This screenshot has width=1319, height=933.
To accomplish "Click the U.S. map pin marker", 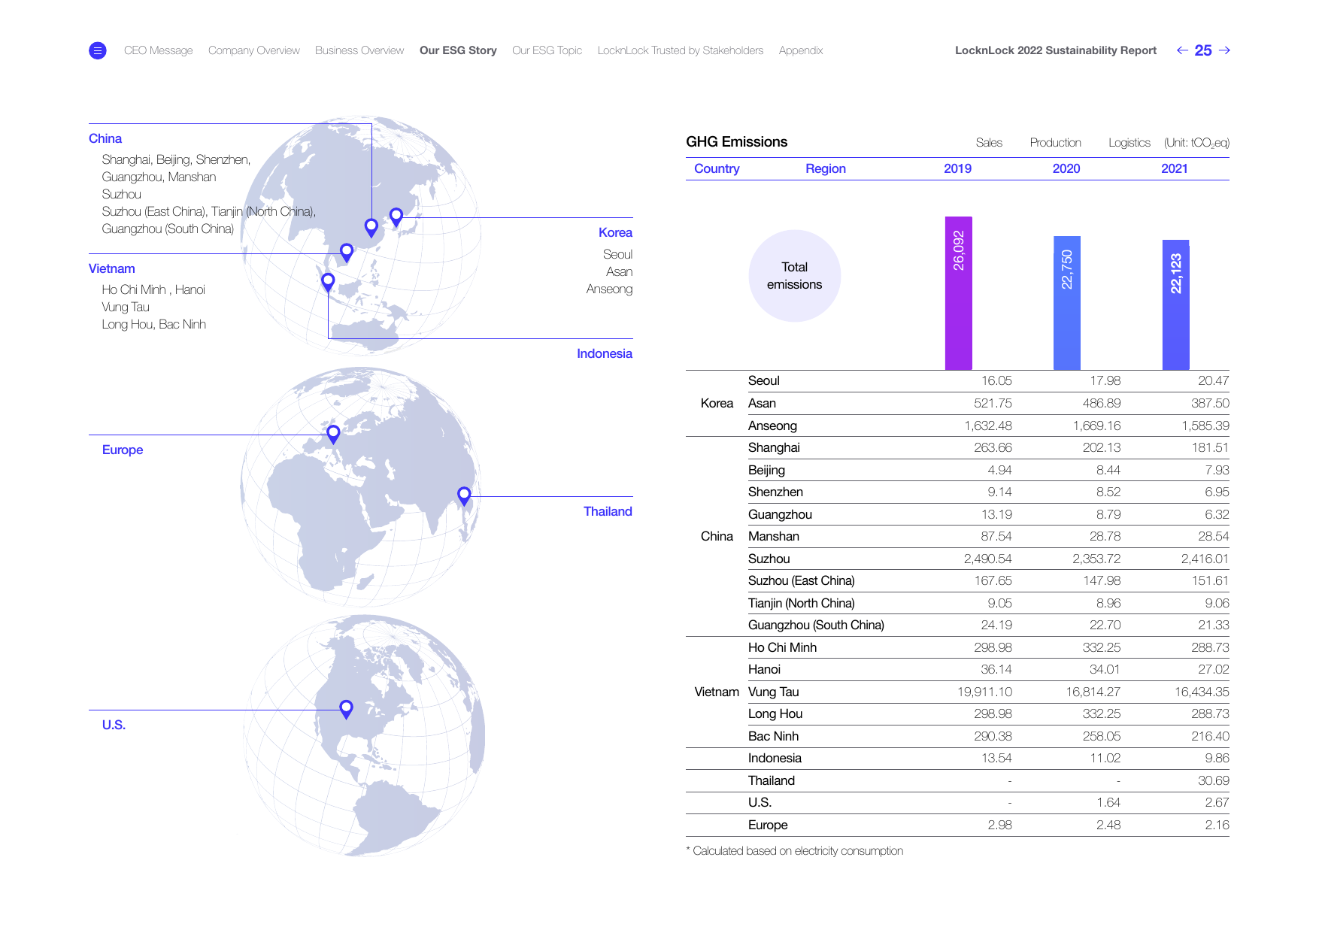I will pyautogui.click(x=346, y=709).
